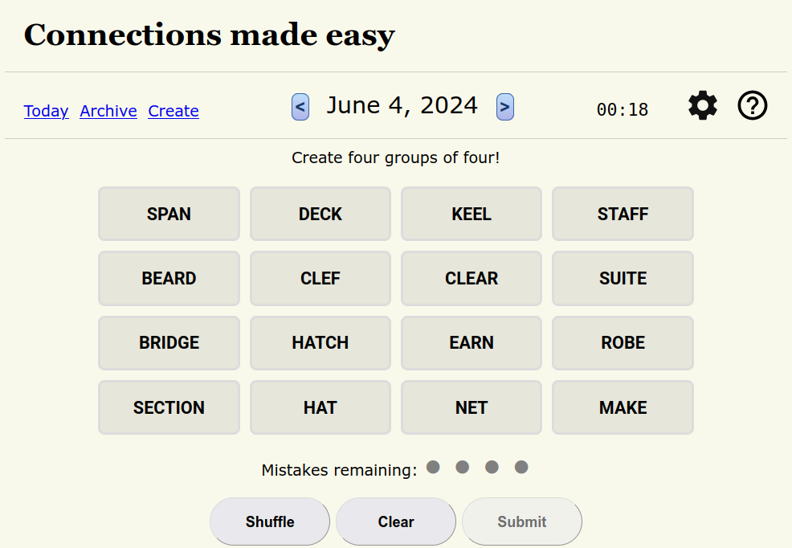Toggle the BRIDGE word tile
The height and width of the screenshot is (548, 792).
coord(169,342)
